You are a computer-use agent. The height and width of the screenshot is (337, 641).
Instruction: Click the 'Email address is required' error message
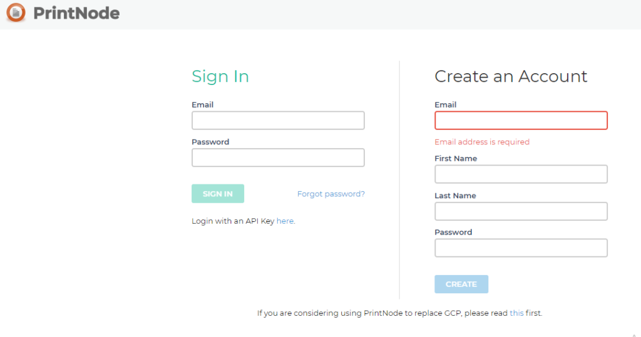click(482, 142)
